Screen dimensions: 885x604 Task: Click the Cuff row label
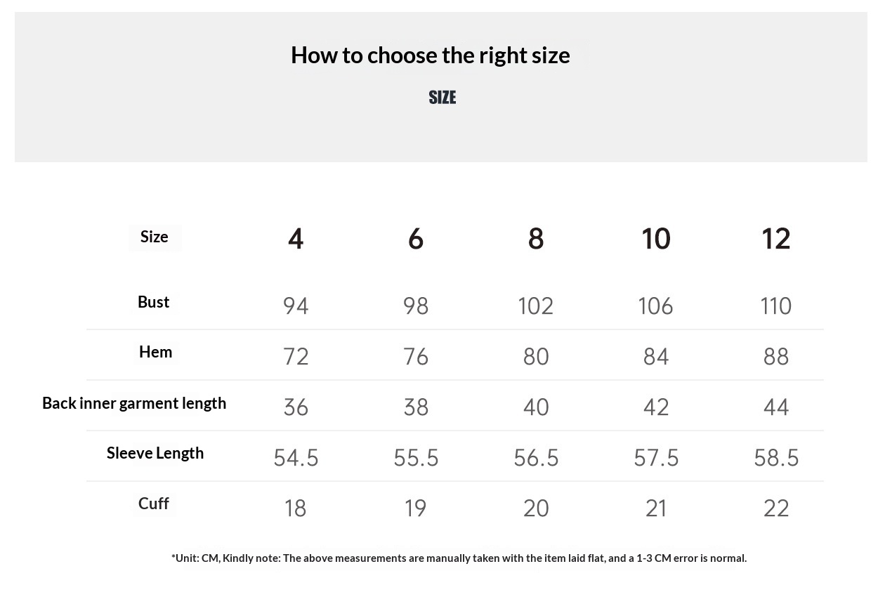(x=154, y=504)
